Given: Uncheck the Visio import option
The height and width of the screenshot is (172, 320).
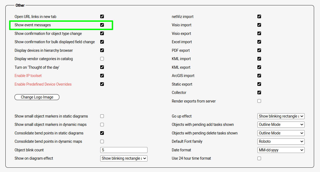Looking at the screenshot, I should [259, 25].
